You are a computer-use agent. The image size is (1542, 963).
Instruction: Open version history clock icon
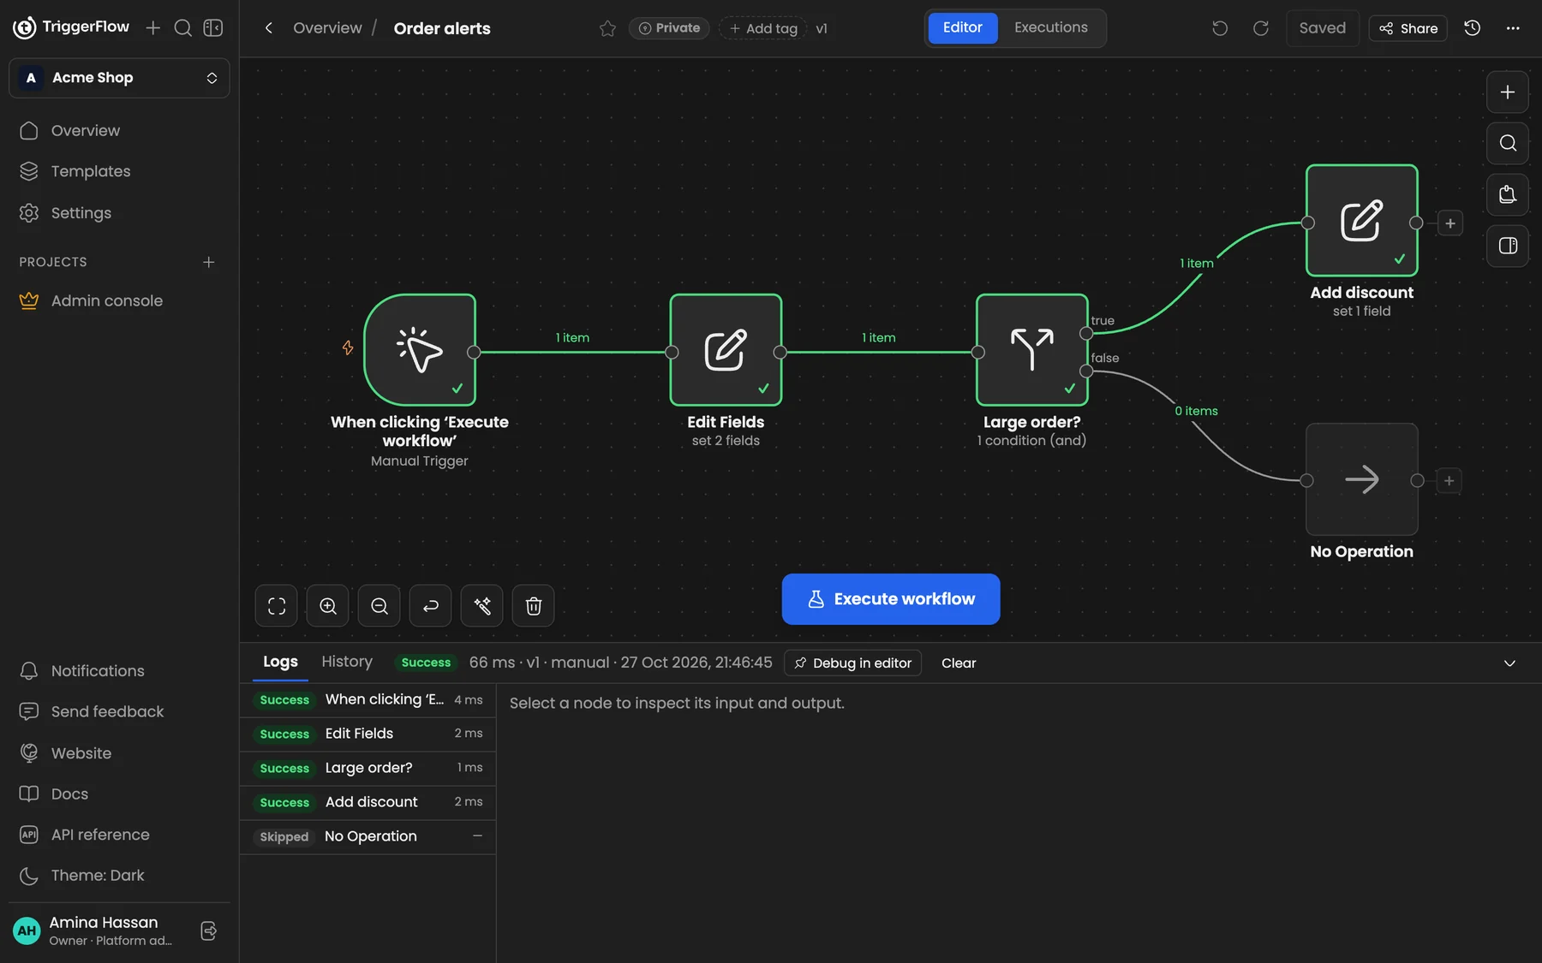click(1472, 28)
